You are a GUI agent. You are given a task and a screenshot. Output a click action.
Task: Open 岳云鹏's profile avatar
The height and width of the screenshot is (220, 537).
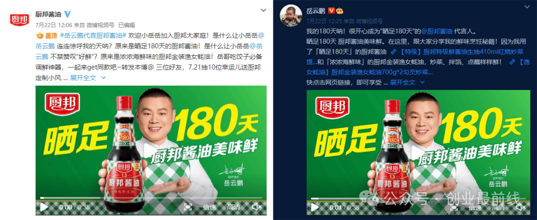coord(291,15)
